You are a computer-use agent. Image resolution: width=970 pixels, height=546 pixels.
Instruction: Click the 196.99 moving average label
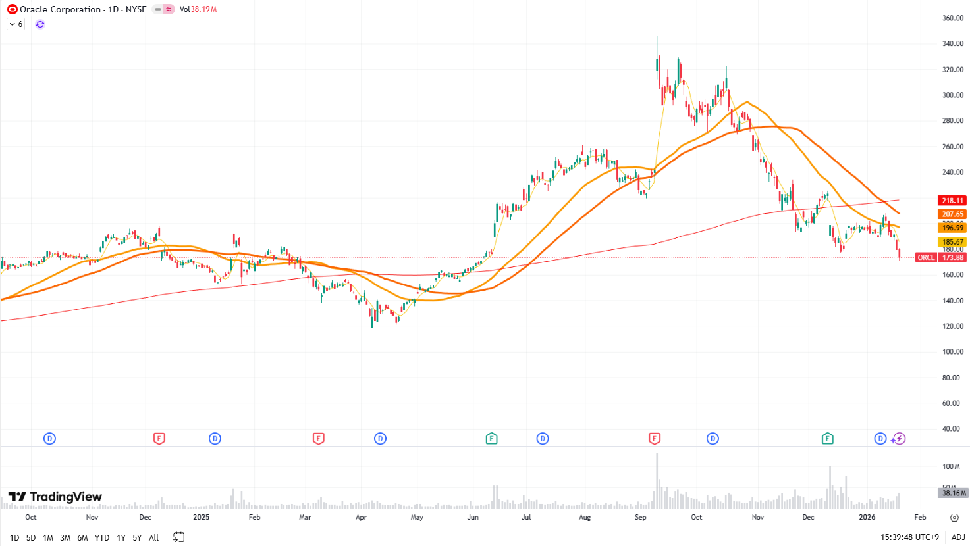(x=952, y=228)
